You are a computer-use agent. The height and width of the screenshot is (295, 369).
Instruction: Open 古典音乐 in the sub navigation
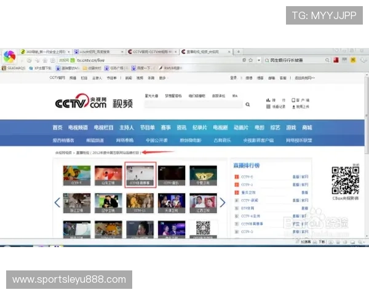coord(222,141)
